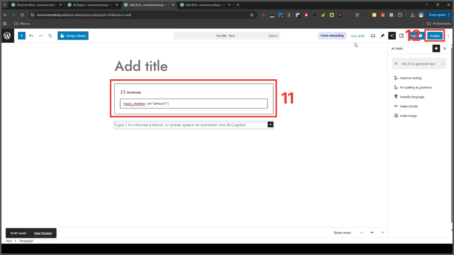Screen dimensions: 454x255
Task: Move panel up with the up chevron
Action: 362,233
